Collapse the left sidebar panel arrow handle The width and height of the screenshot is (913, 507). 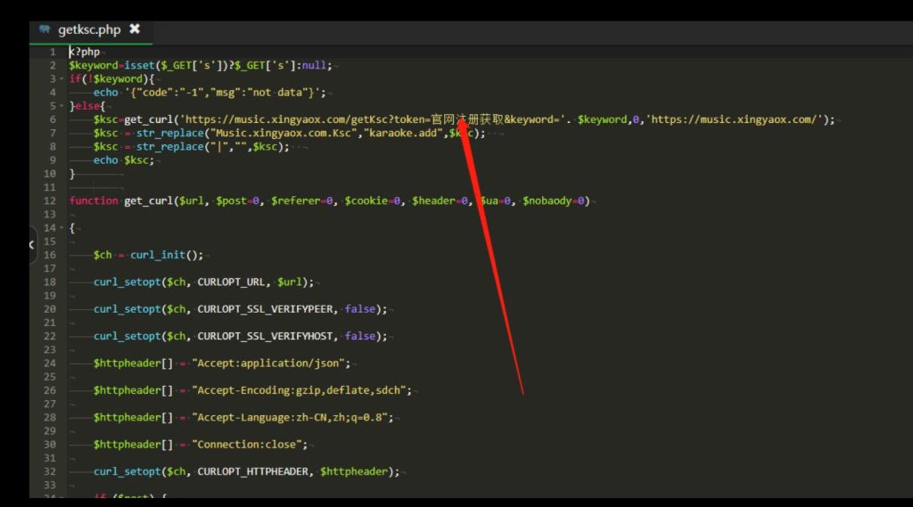(x=32, y=243)
